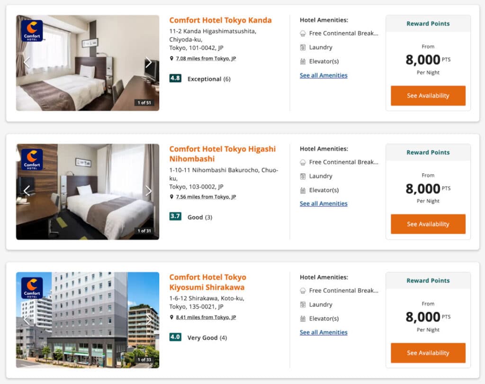Image resolution: width=485 pixels, height=384 pixels.
Task: Click the Kiyosumi Shirakawa building exterior photo
Action: 88,327
